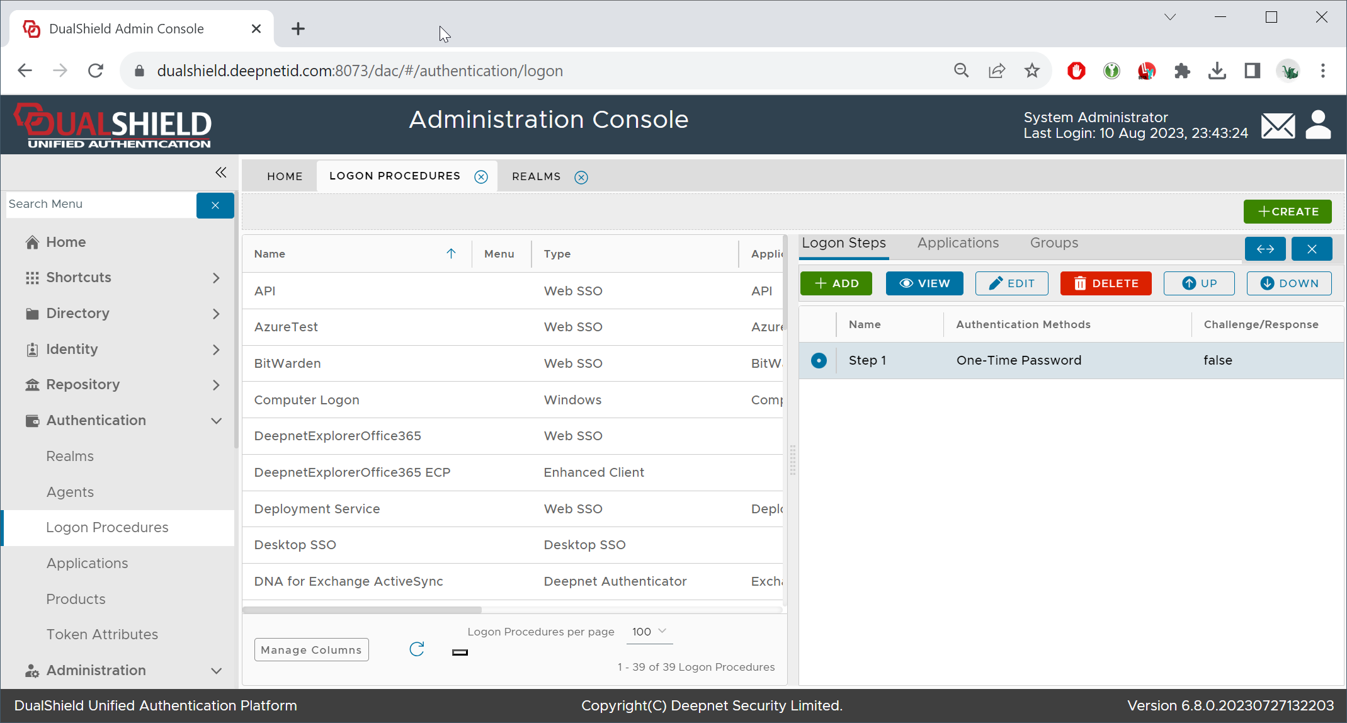The height and width of the screenshot is (723, 1347).
Task: Collapse the sidebar with double-chevron icon
Action: click(x=220, y=173)
